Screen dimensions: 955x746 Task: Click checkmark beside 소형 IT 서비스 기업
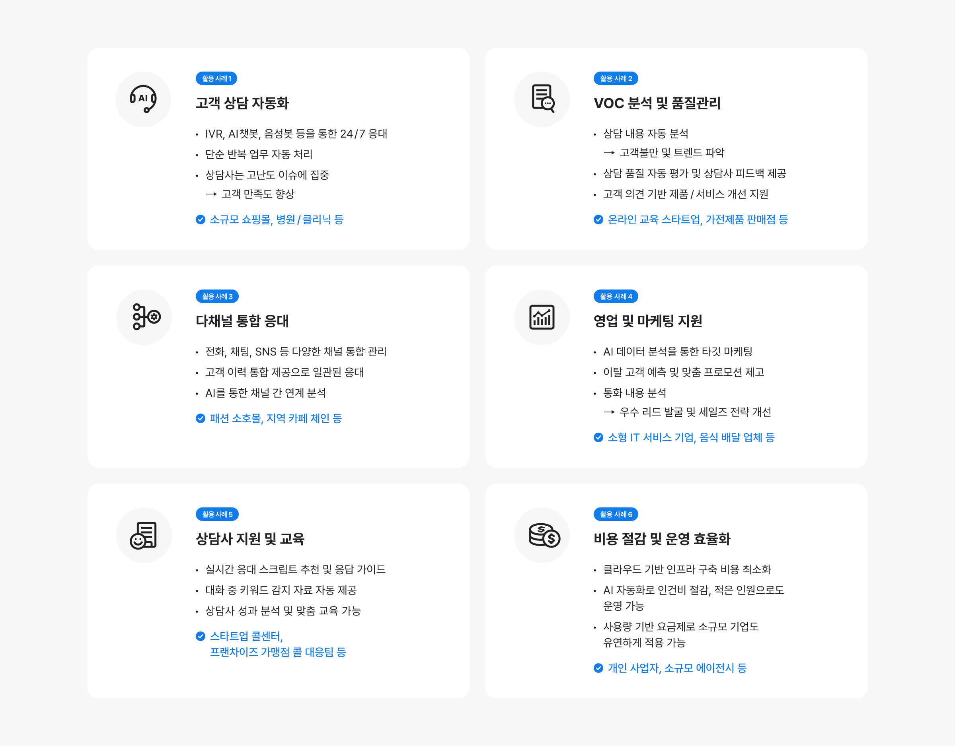(x=598, y=437)
